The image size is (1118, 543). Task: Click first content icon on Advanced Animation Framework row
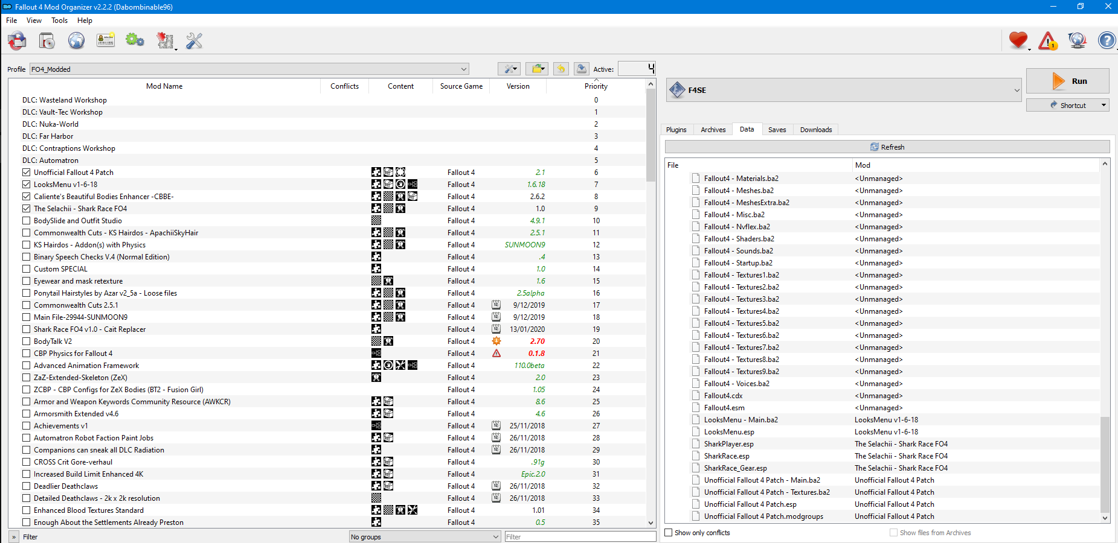(376, 366)
